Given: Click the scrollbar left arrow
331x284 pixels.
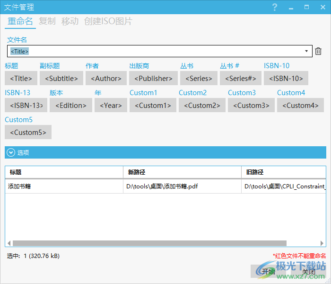Looking at the screenshot, I should coord(9,243).
